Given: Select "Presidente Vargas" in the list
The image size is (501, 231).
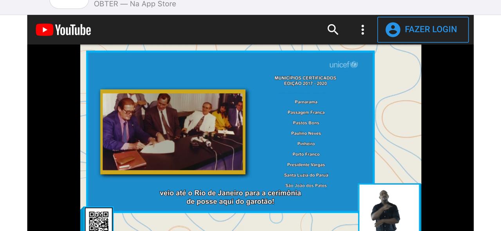Looking at the screenshot, I should coord(306,165).
